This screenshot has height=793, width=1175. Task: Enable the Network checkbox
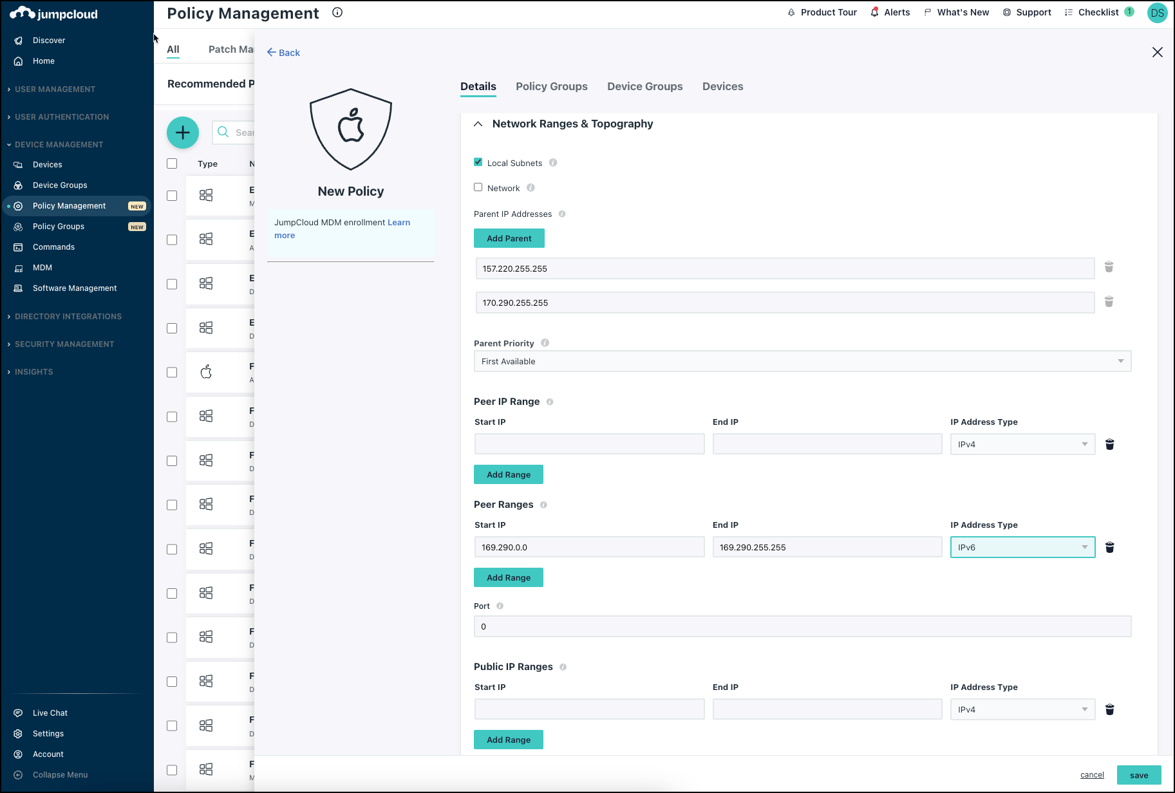478,187
